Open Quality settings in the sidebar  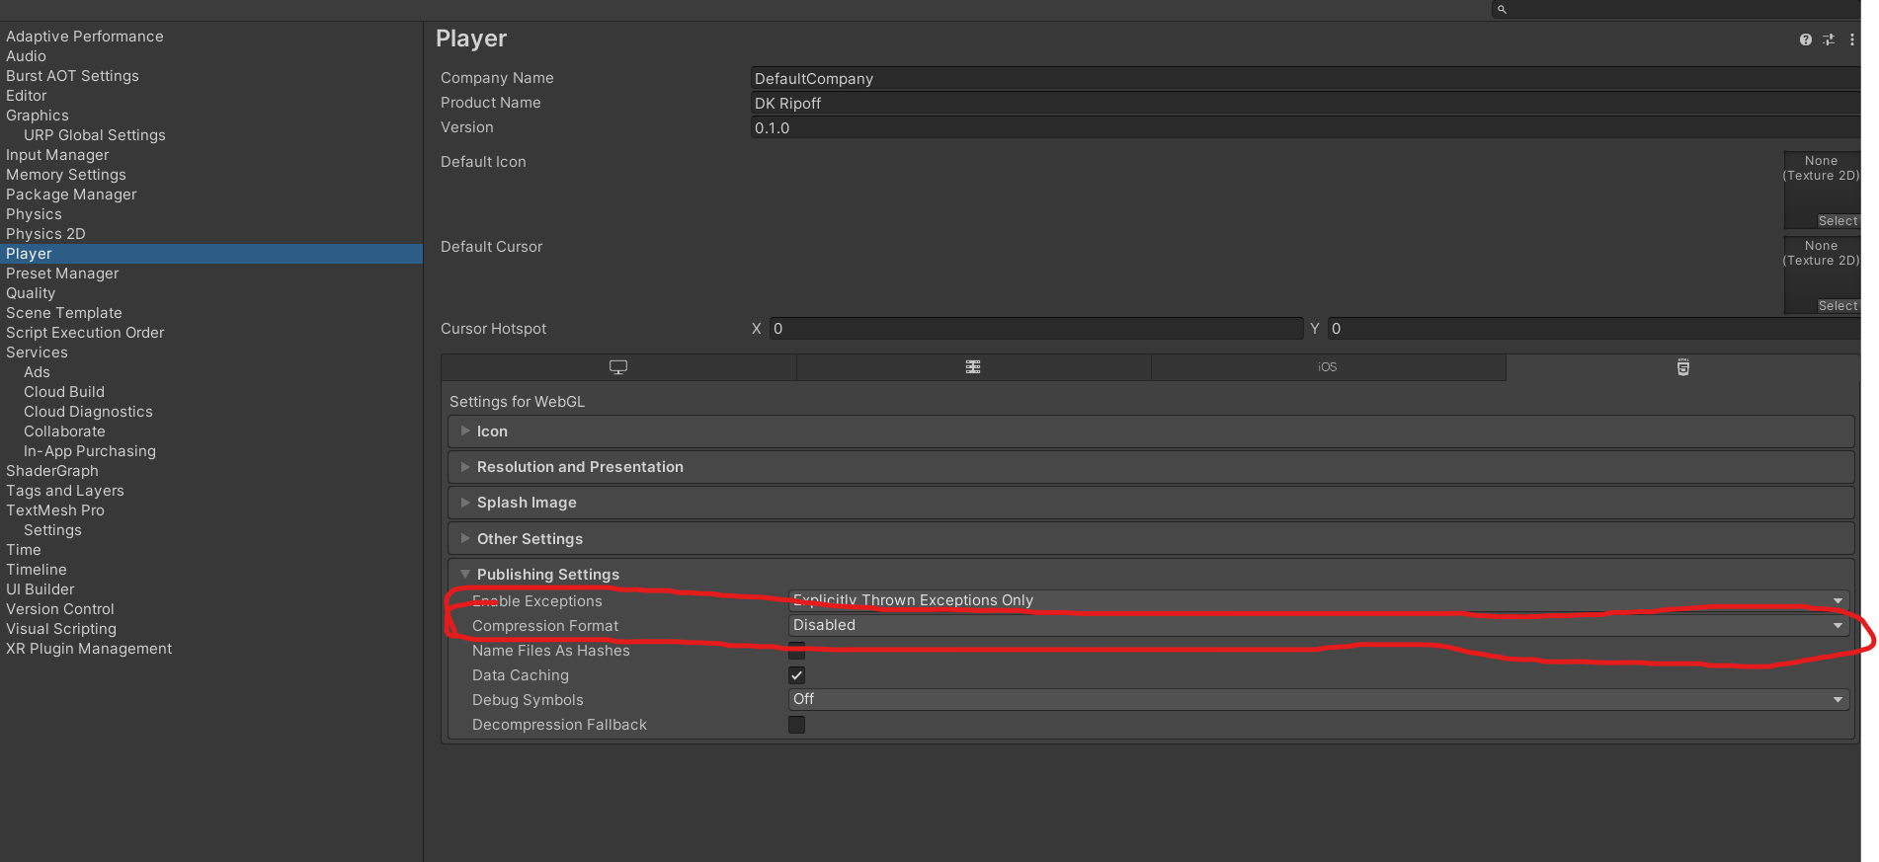click(31, 293)
